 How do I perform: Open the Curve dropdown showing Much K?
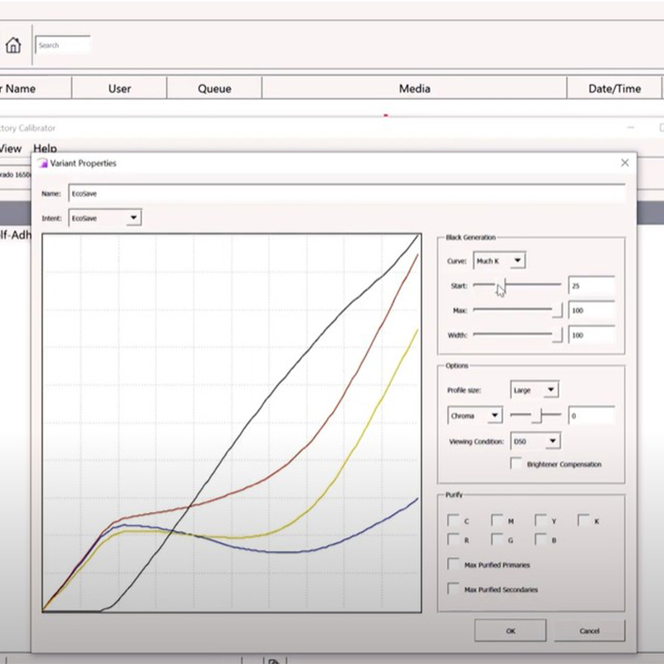[500, 261]
